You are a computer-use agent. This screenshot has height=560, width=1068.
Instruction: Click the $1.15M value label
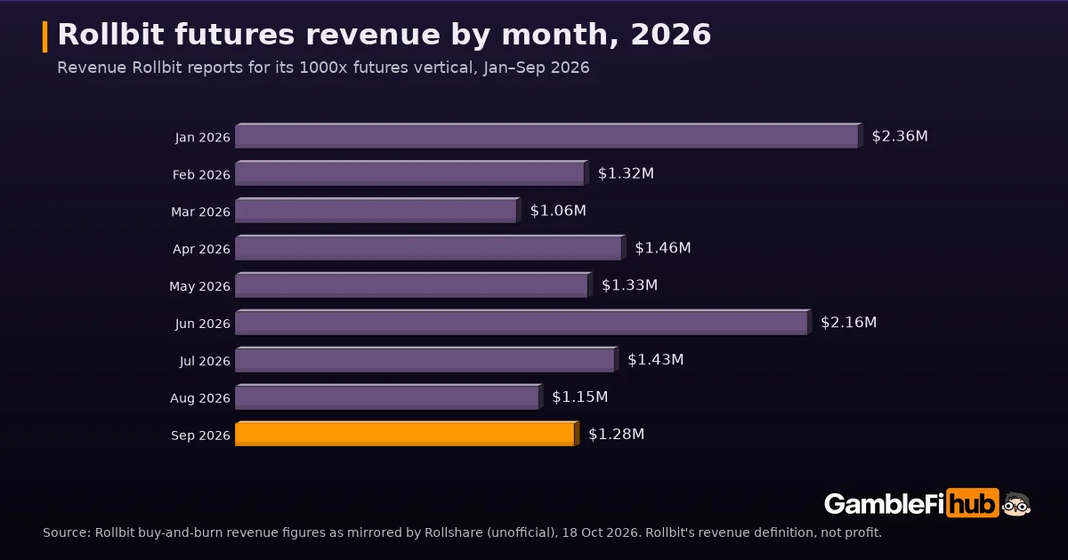coord(579,397)
